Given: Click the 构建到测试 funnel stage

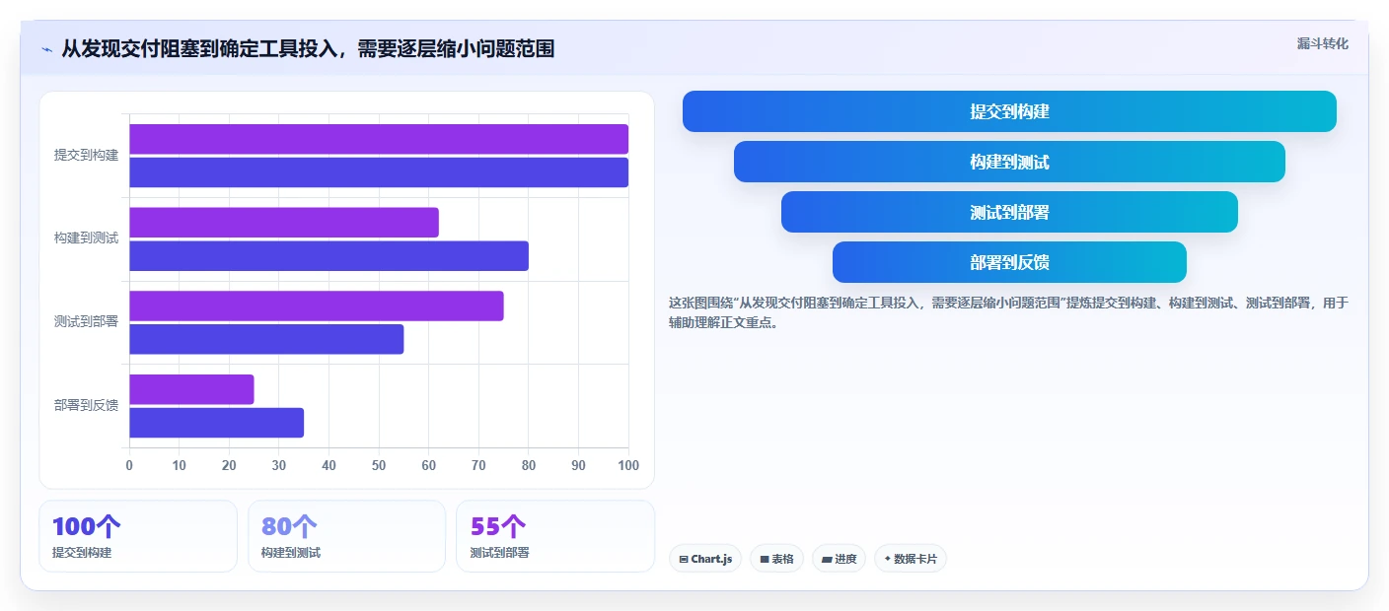Looking at the screenshot, I should click(1009, 162).
